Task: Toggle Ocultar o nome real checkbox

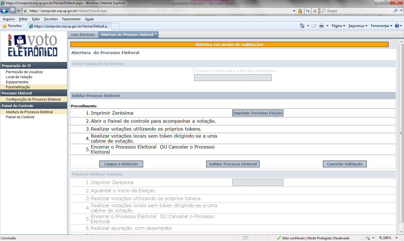Action: 194,71
